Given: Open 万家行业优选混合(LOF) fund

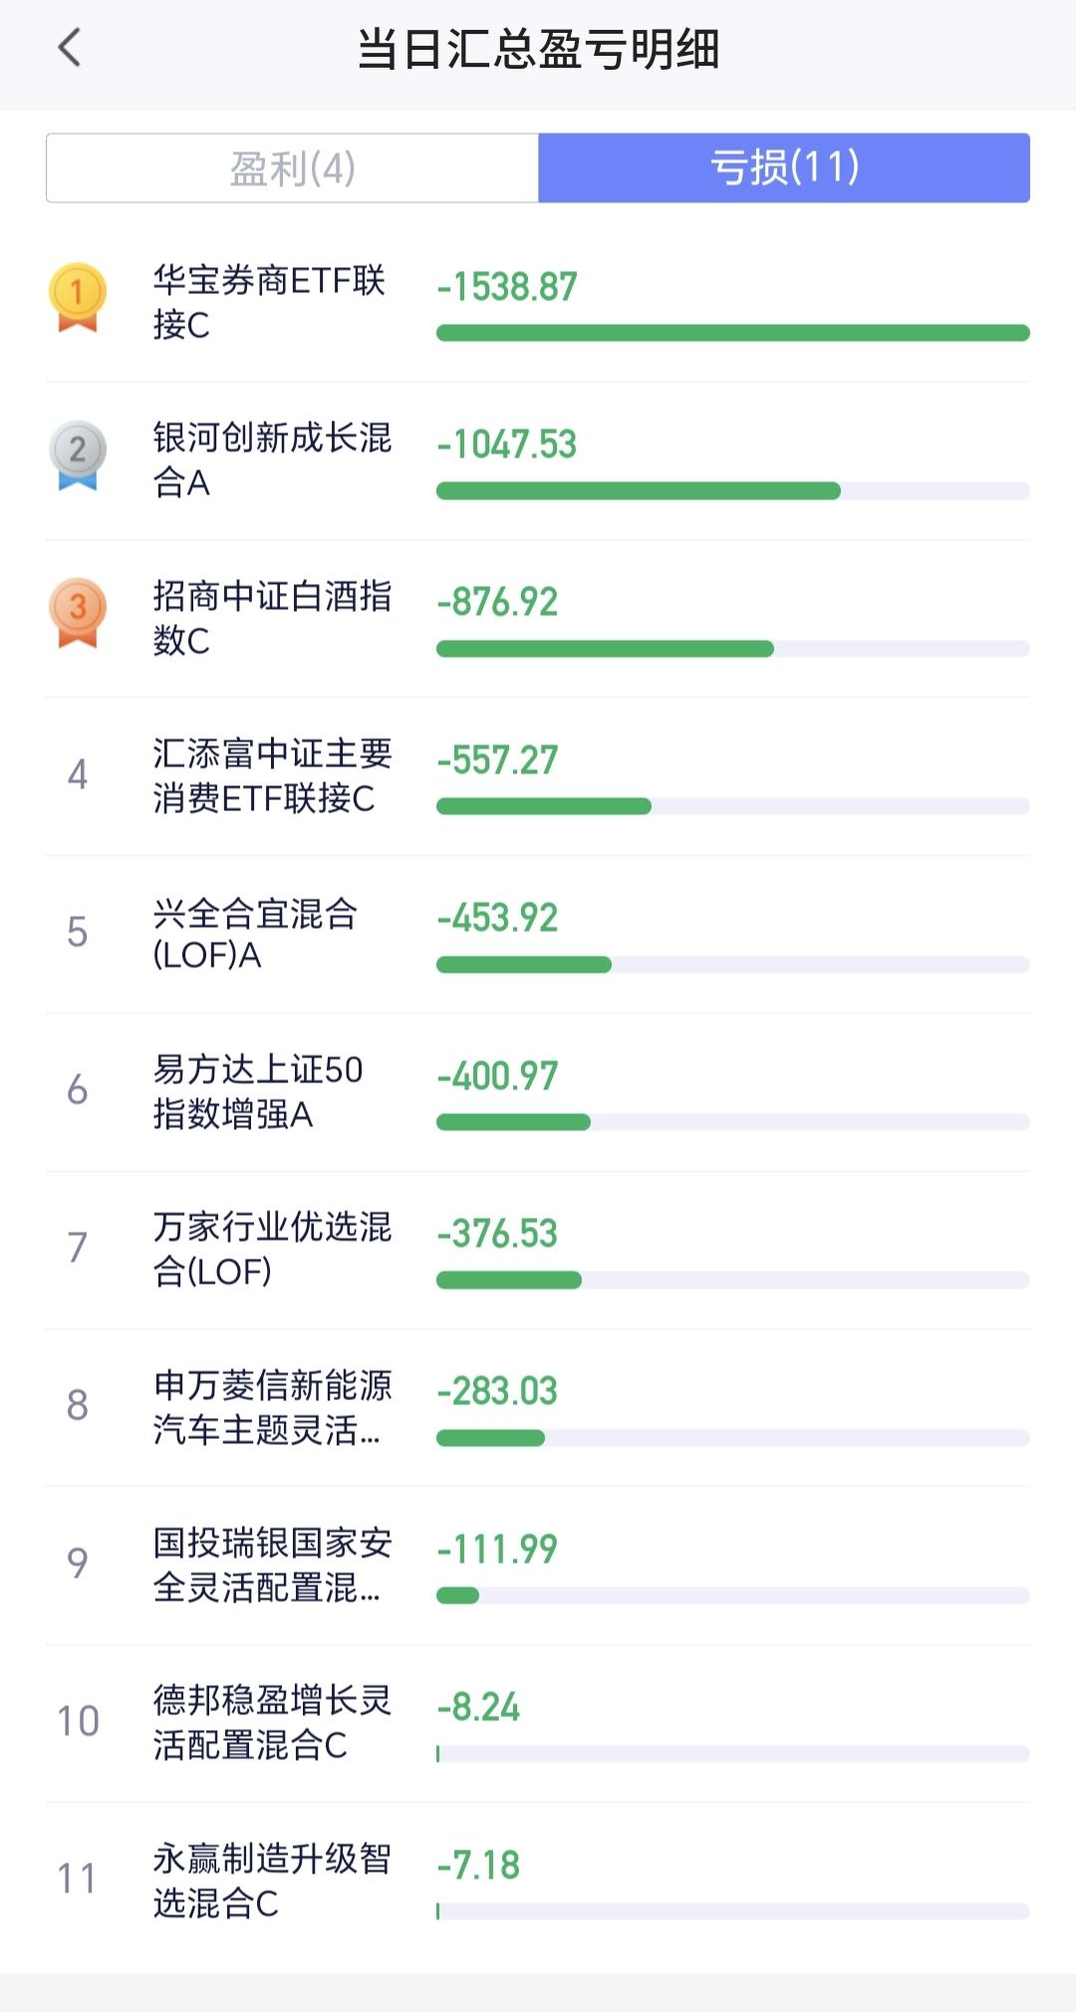Looking at the screenshot, I should (272, 1249).
